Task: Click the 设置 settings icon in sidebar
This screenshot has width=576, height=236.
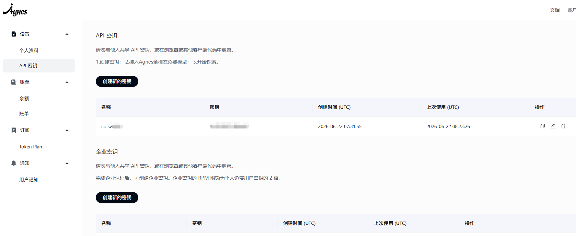Action: click(14, 34)
